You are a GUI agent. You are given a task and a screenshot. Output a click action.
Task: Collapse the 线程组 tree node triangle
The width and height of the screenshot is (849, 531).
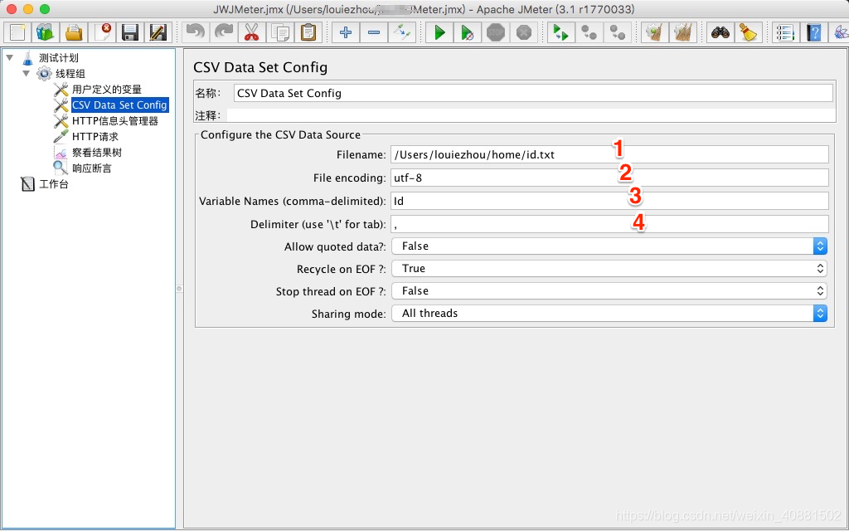point(26,73)
